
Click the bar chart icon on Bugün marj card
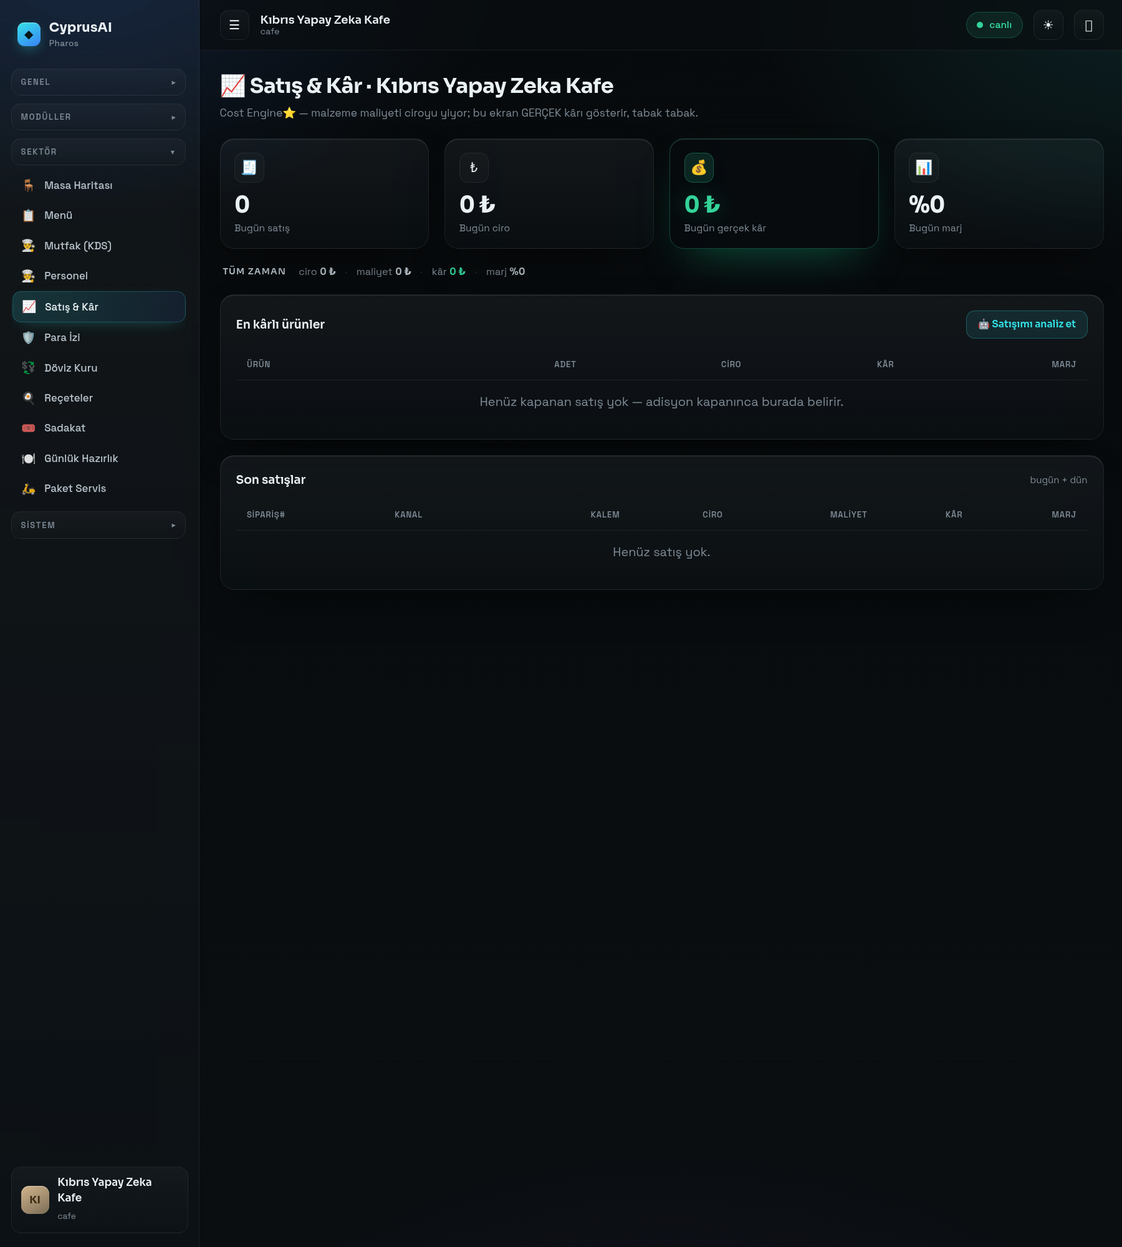pos(924,168)
